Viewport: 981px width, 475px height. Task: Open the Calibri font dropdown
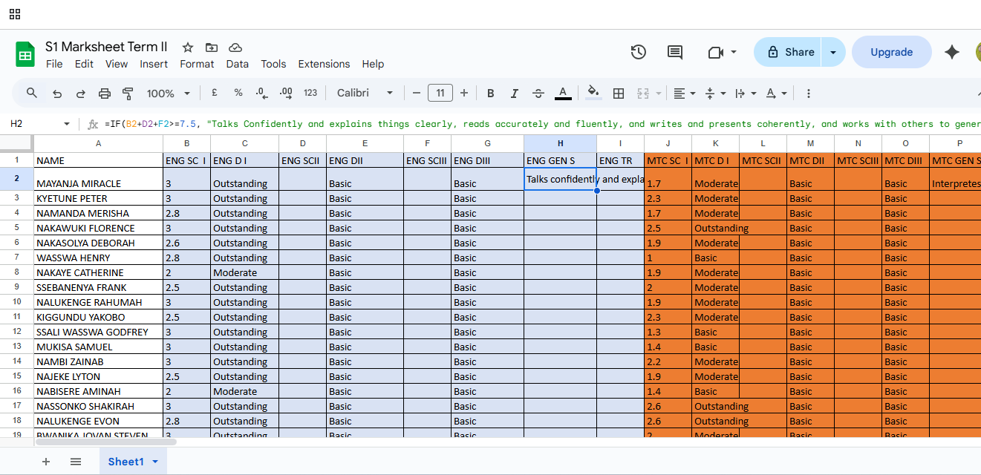pyautogui.click(x=365, y=93)
